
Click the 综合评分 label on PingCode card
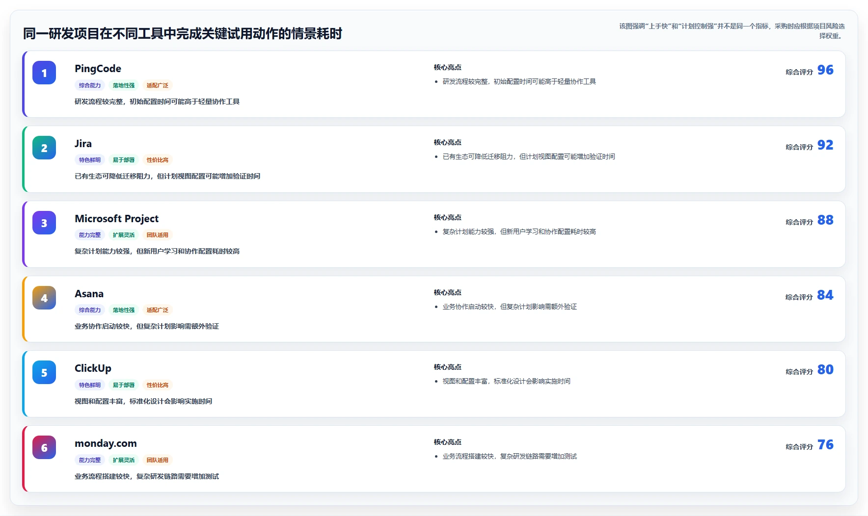(799, 72)
